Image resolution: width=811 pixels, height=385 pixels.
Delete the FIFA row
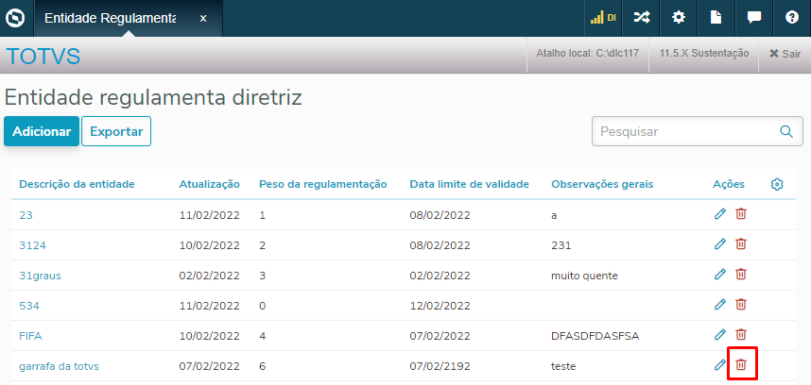741,335
